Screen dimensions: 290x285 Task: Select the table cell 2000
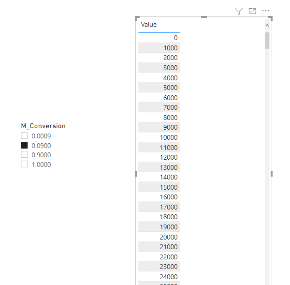coord(159,58)
